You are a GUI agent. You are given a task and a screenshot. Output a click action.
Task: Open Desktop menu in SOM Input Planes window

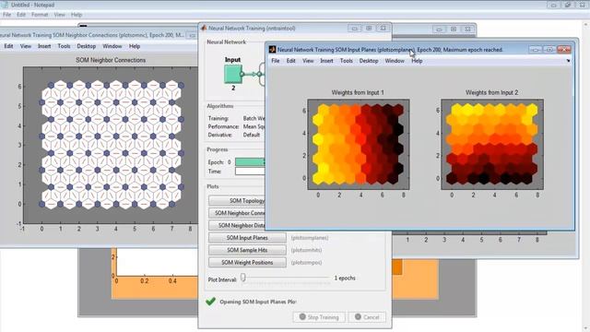click(369, 61)
